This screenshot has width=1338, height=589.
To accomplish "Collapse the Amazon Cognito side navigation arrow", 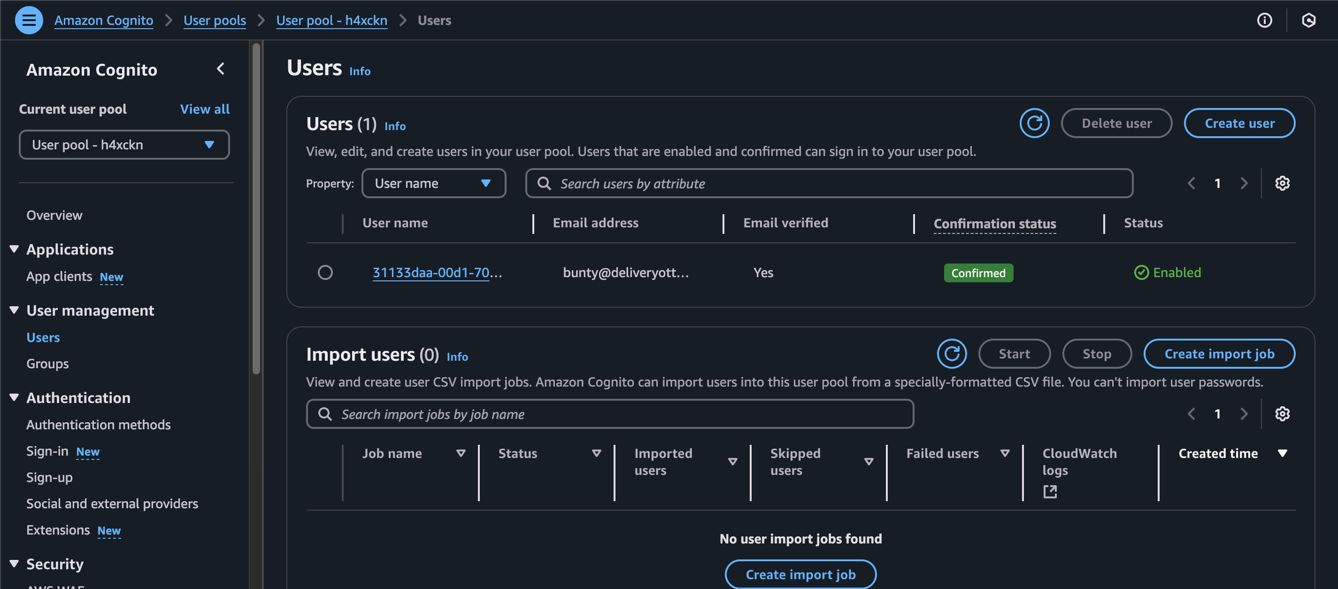I will [x=221, y=69].
